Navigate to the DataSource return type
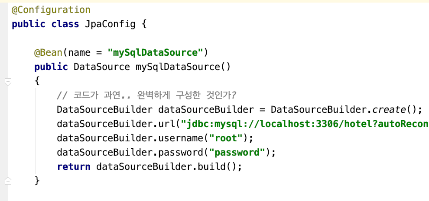Screen dimensions: 429x201 102,67
